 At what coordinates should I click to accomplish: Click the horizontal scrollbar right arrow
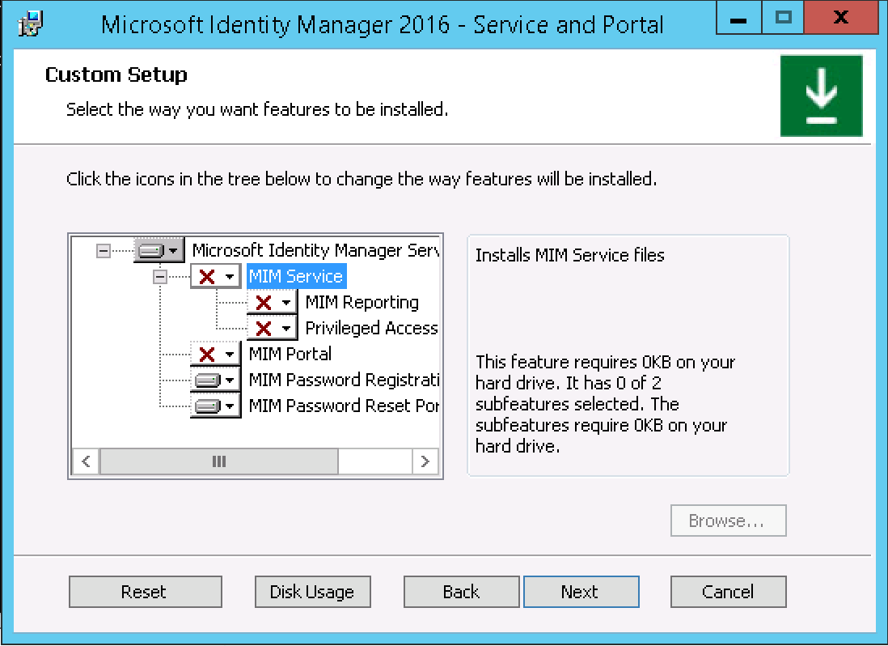point(425,461)
